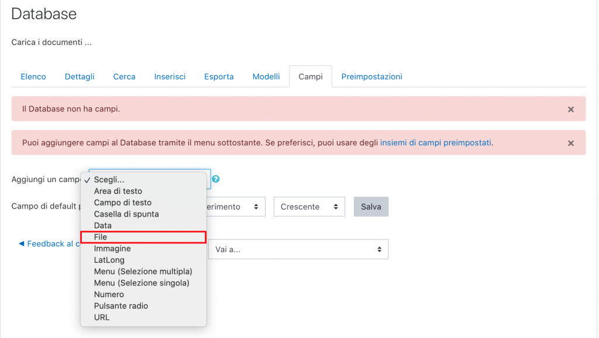The width and height of the screenshot is (599, 338).
Task: Select the 'URL' field type
Action: [144, 317]
